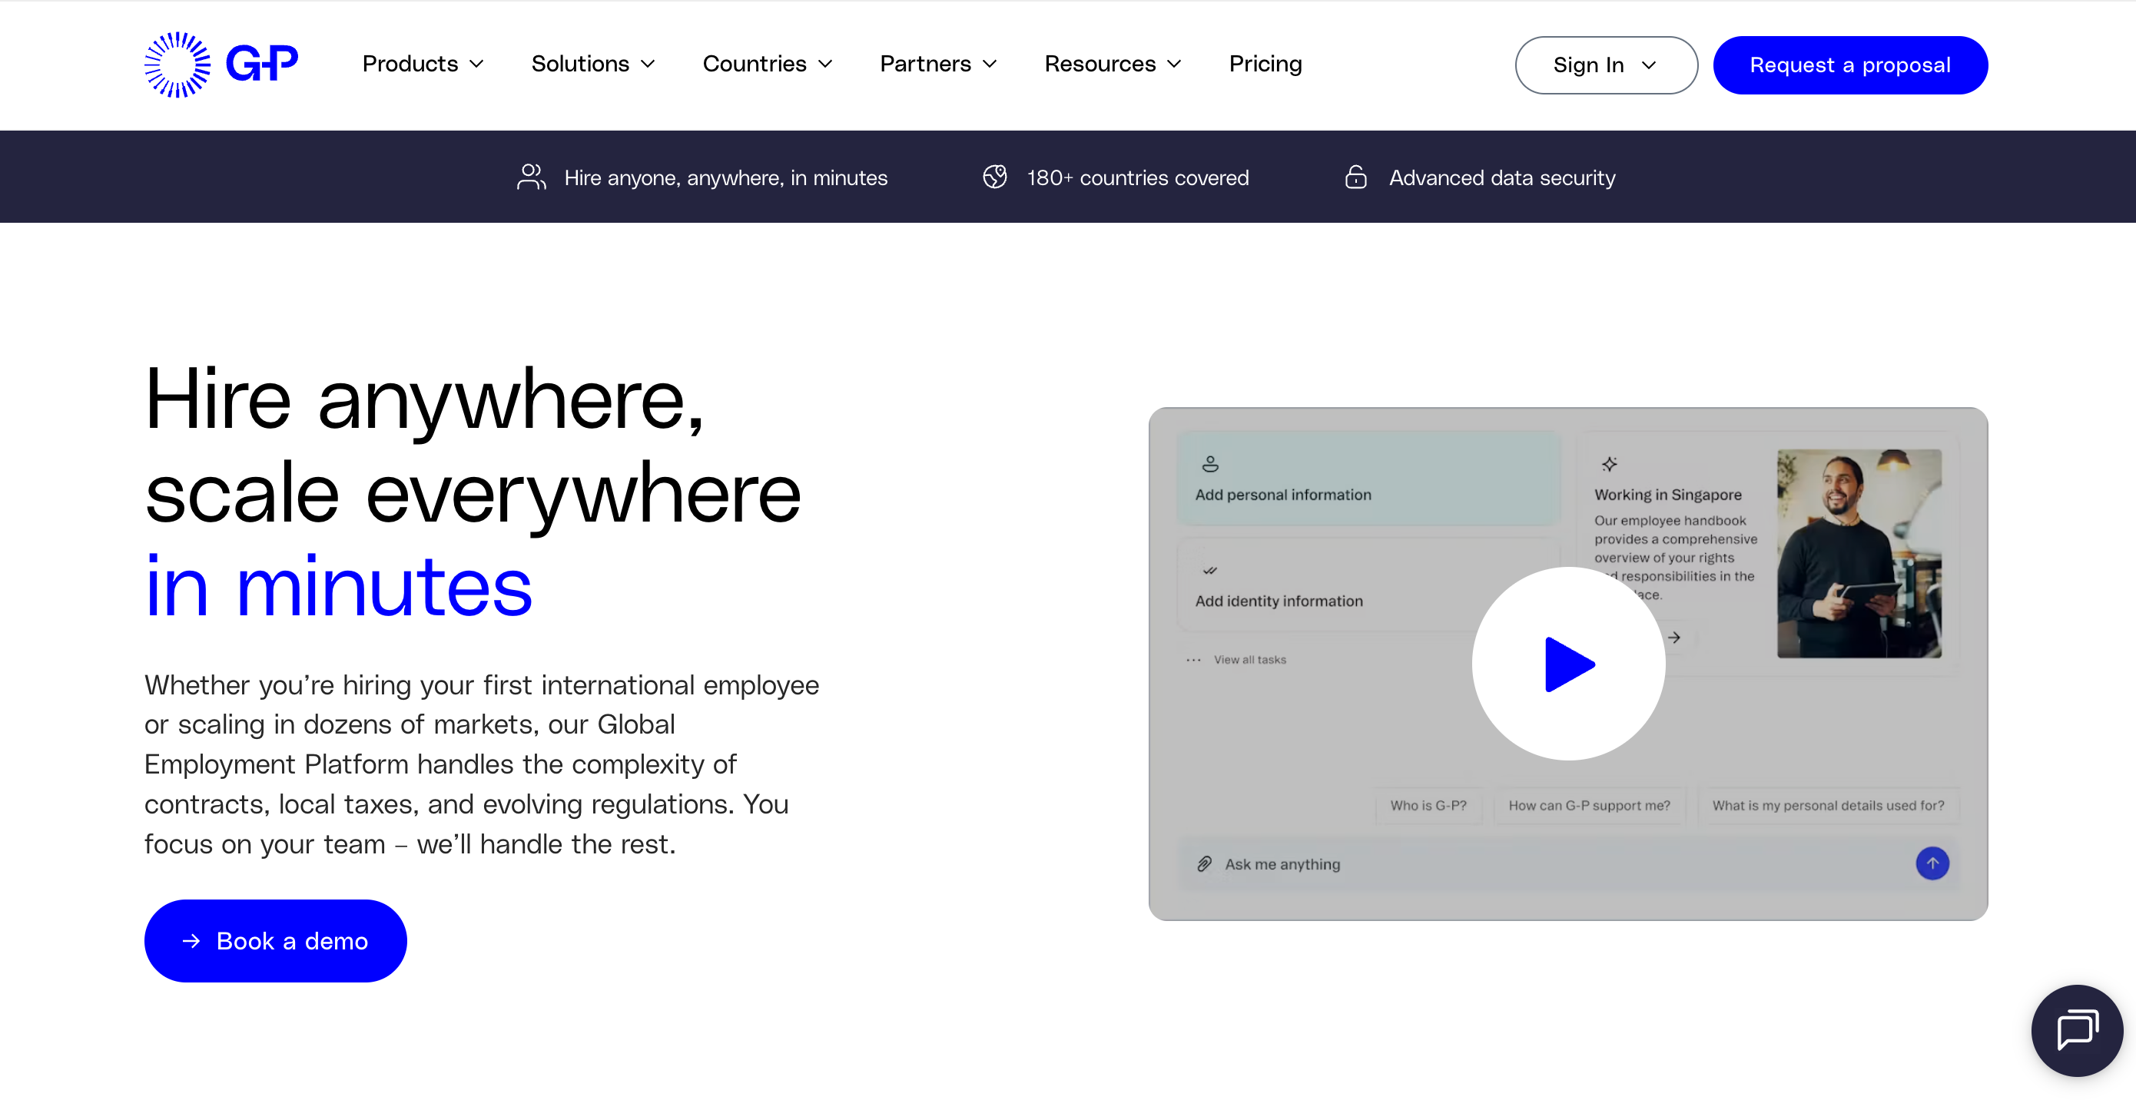Click the Ask me anything input field
Viewport: 2136px width, 1100px height.
pyautogui.click(x=1567, y=863)
